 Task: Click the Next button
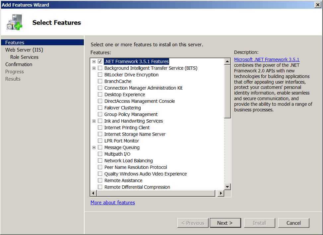tap(225, 223)
